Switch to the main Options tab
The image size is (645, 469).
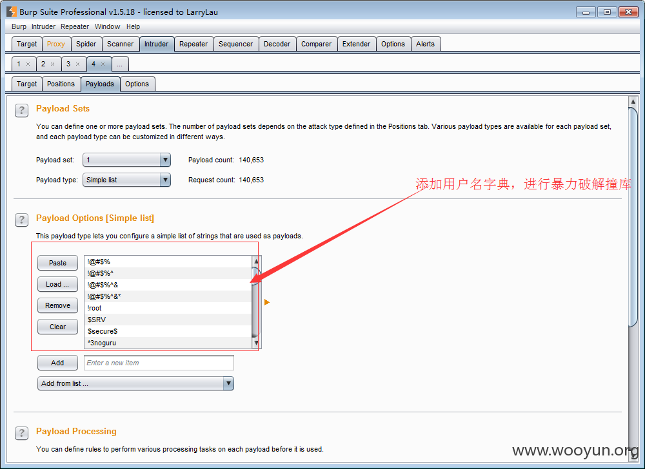[x=393, y=44]
